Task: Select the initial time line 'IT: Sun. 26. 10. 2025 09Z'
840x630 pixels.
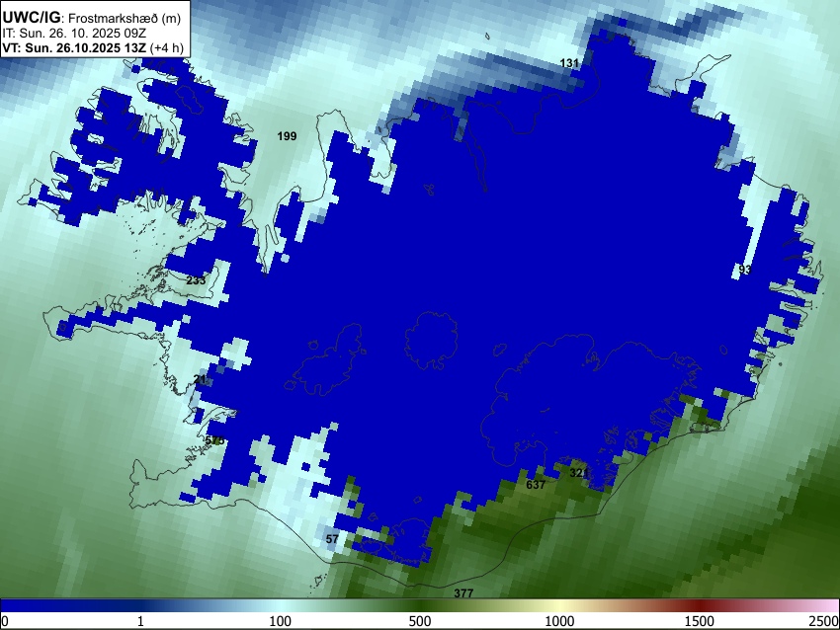Action: (x=74, y=34)
